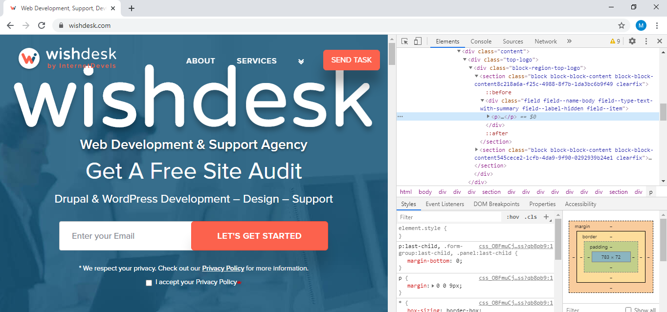Click the Enter your Email field
Viewport: 667px width, 312px height.
click(x=125, y=236)
